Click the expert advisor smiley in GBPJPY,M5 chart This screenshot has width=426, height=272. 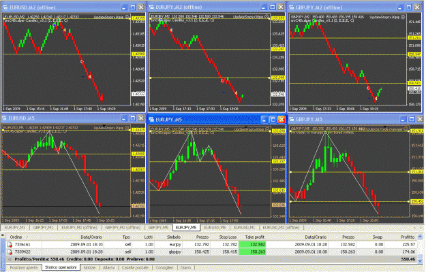tap(406, 129)
